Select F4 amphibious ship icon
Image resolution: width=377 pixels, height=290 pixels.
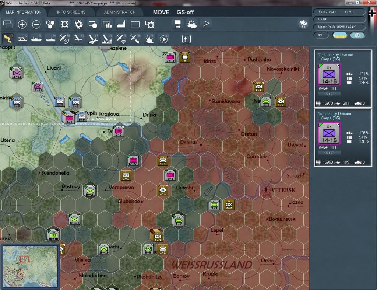pos(50,39)
